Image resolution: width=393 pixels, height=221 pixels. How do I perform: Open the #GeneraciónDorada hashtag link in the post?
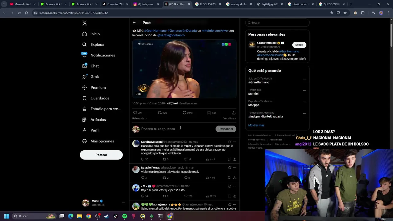[x=182, y=31]
